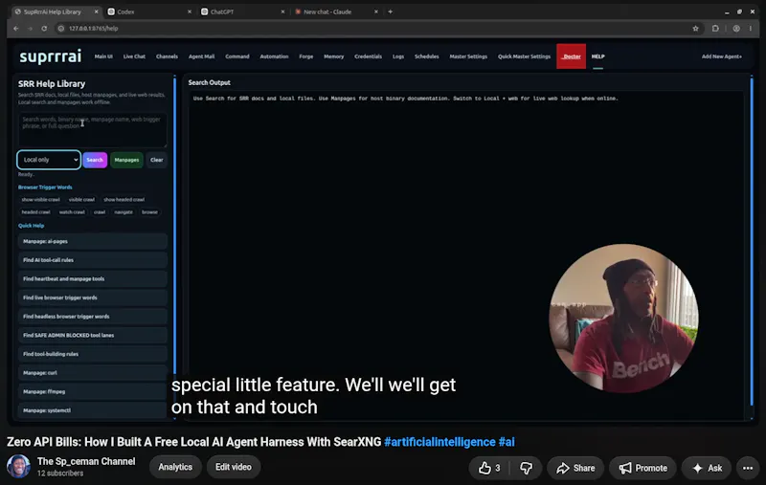Select 'navigate' trigger chip
This screenshot has height=485, width=766.
tap(124, 212)
